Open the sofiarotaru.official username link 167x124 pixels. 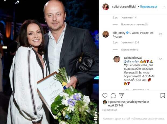coord(124,7)
